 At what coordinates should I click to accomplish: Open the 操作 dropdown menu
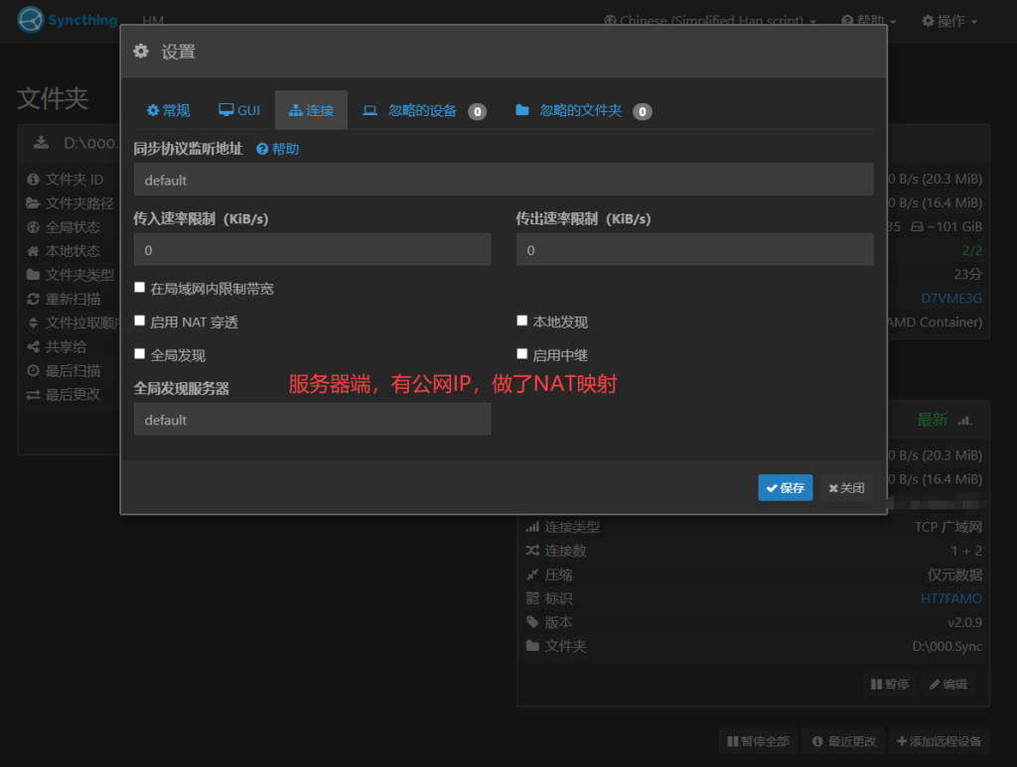pos(949,21)
